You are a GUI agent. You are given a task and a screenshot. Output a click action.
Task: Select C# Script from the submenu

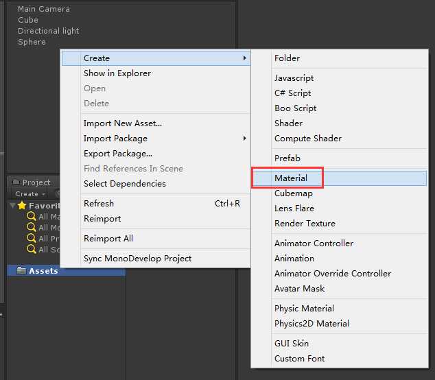pyautogui.click(x=293, y=93)
